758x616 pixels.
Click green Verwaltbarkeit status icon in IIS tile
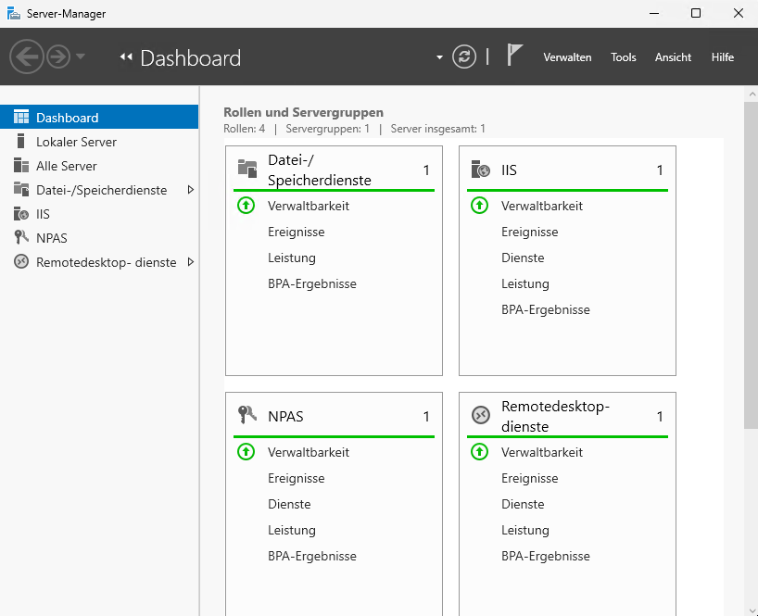479,206
